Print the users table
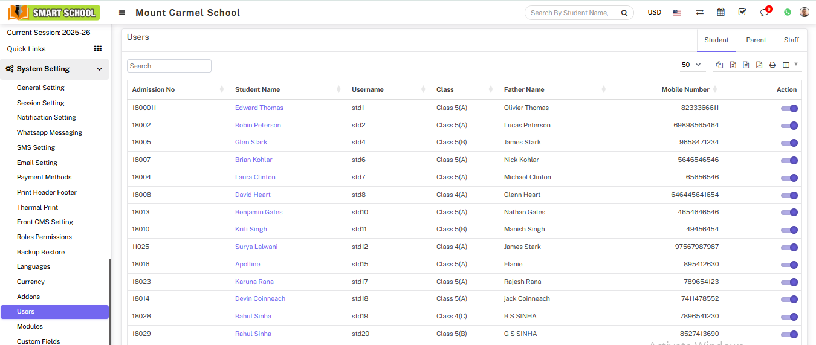This screenshot has height=345, width=816. 772,65
